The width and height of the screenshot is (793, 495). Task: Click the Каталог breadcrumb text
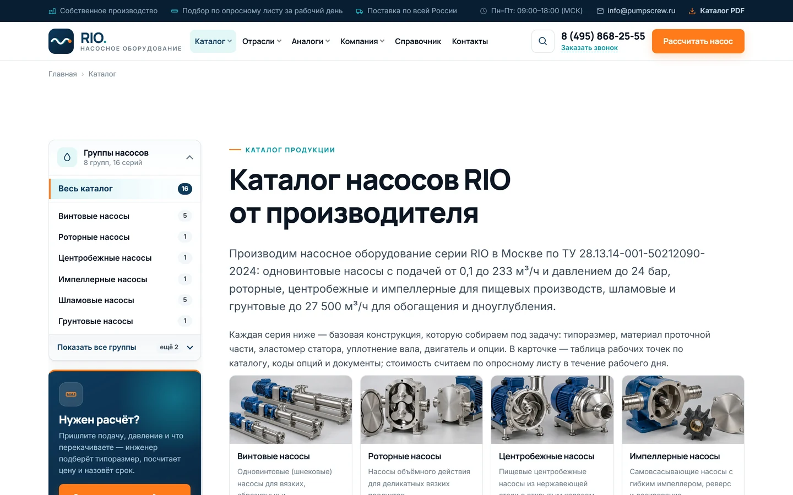tap(102, 74)
